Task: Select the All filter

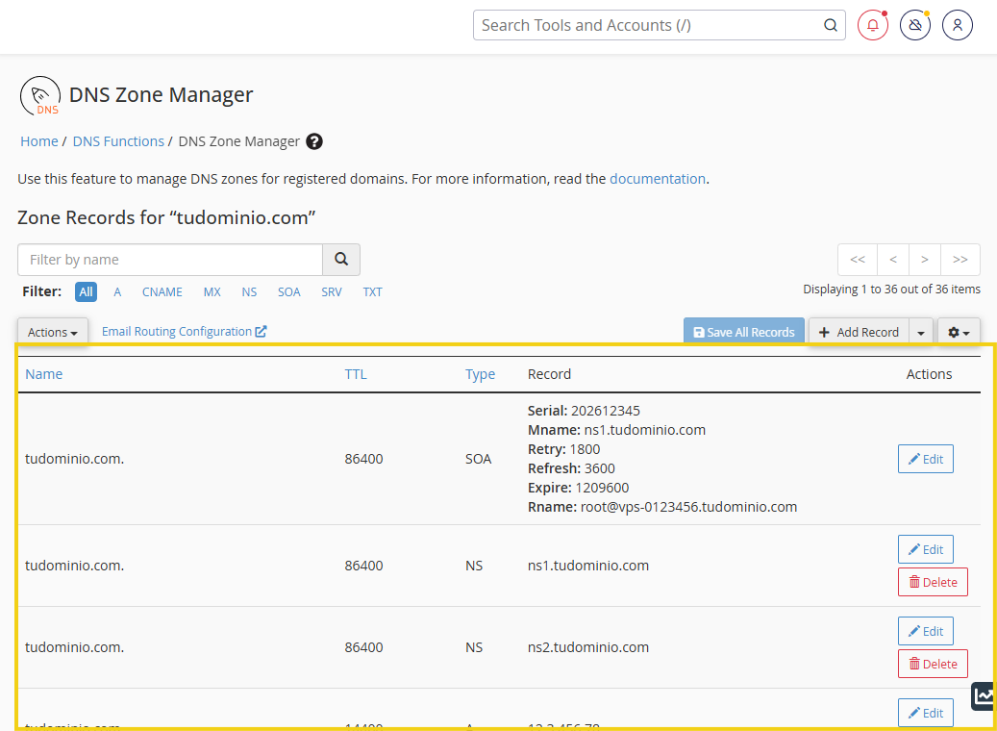Action: [86, 292]
